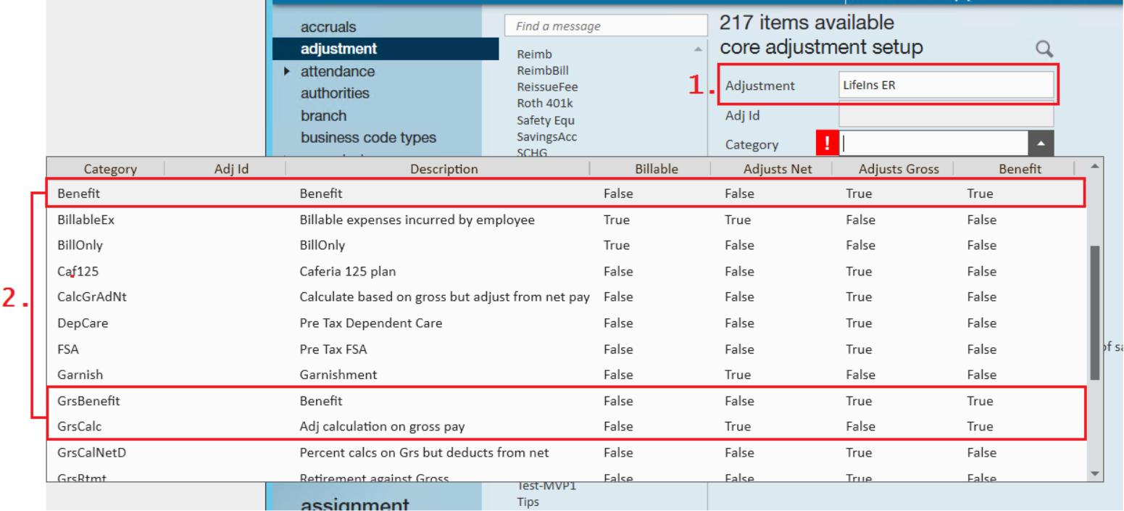Choose the GrsCalc category row
This screenshot has width=1124, height=511.
(567, 426)
